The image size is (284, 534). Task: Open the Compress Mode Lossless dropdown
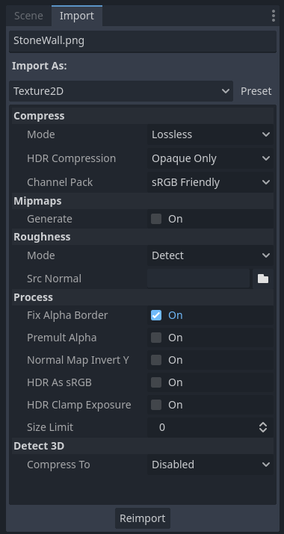pyautogui.click(x=210, y=134)
